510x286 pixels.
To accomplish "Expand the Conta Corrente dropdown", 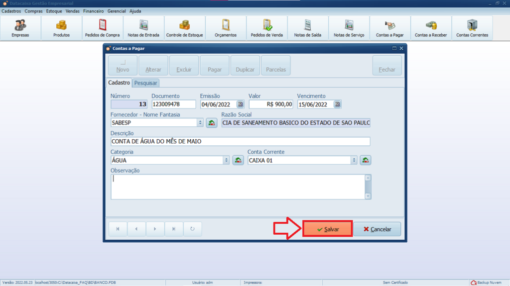I will pyautogui.click(x=354, y=160).
